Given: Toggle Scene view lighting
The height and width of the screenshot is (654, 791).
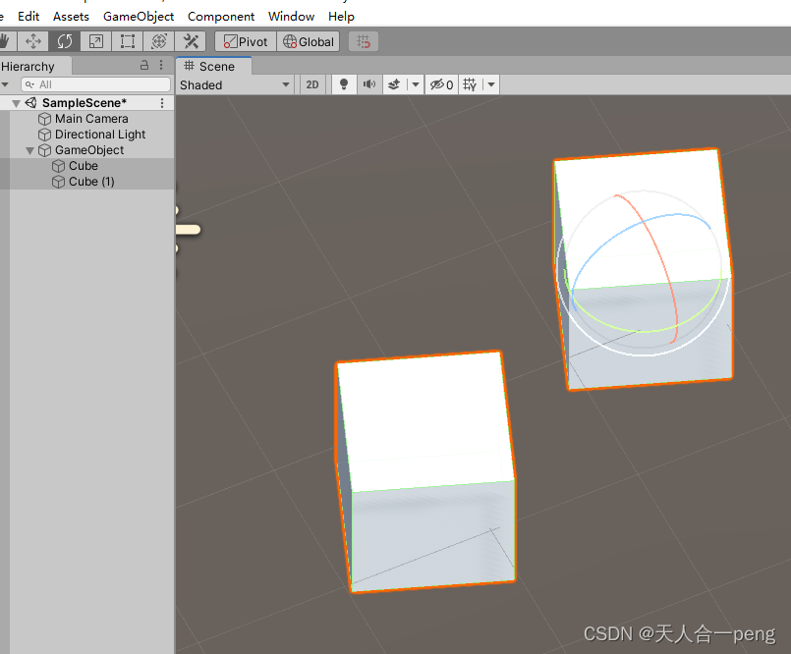Looking at the screenshot, I should [x=343, y=84].
